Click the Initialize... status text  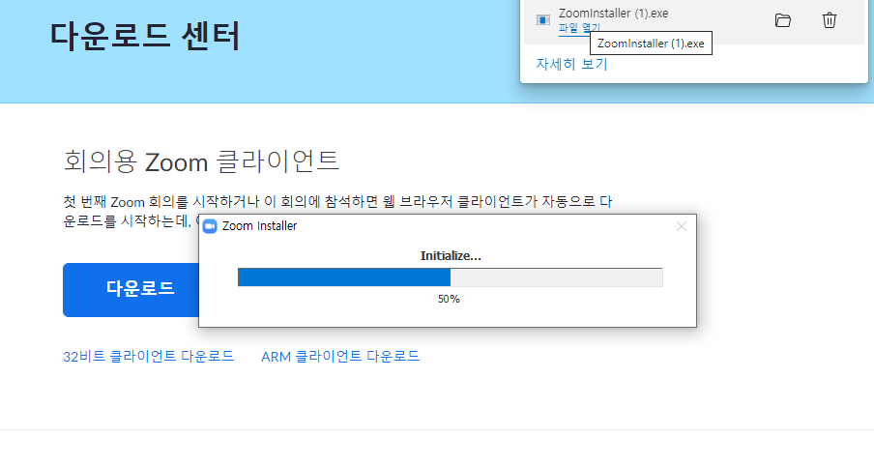pyautogui.click(x=451, y=256)
